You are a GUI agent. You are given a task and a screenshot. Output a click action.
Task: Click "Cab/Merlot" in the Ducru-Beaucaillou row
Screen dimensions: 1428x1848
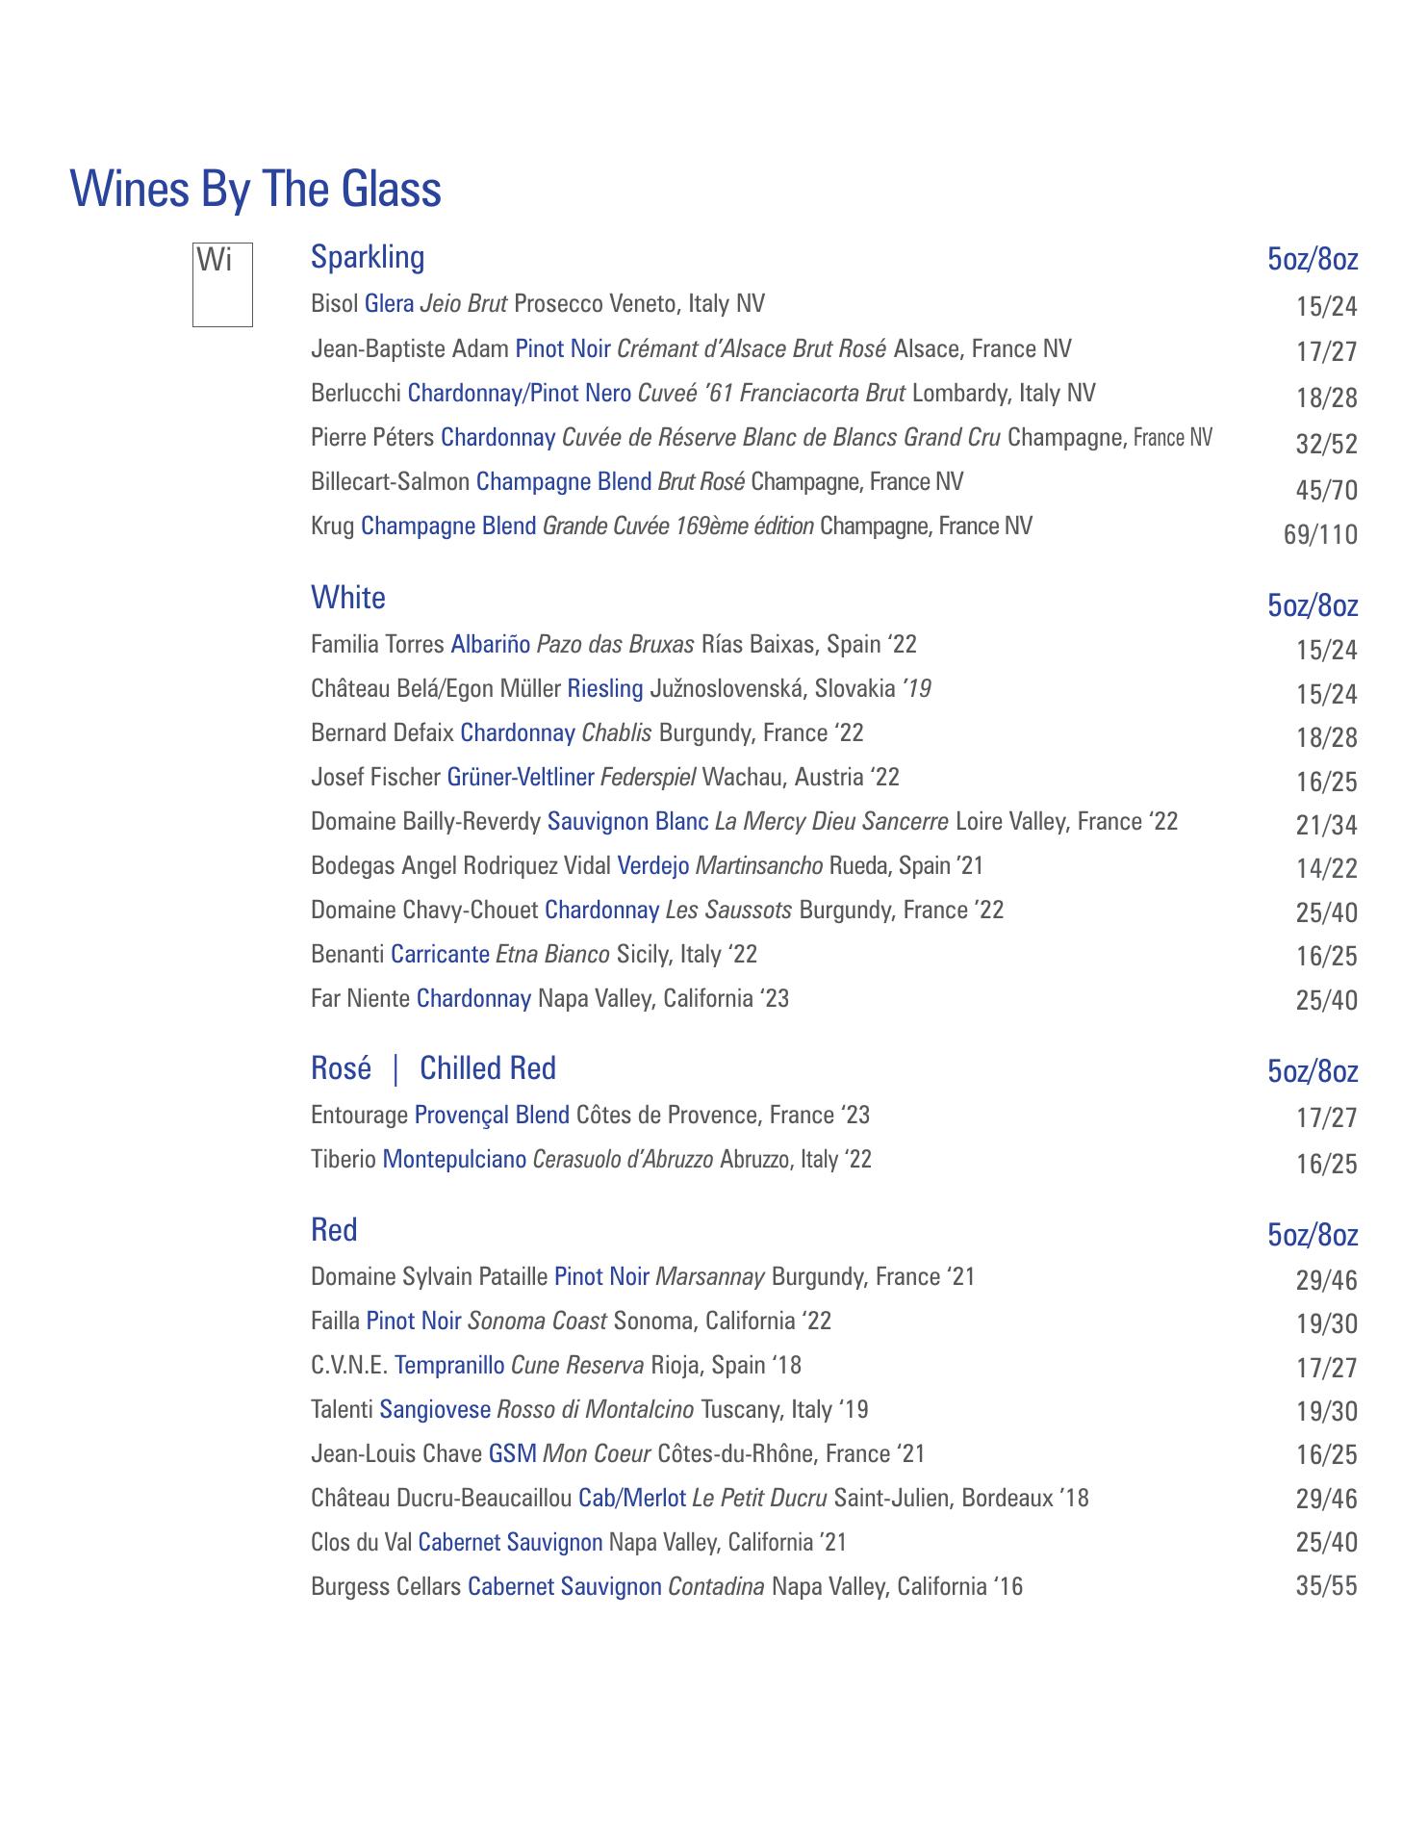point(632,1498)
